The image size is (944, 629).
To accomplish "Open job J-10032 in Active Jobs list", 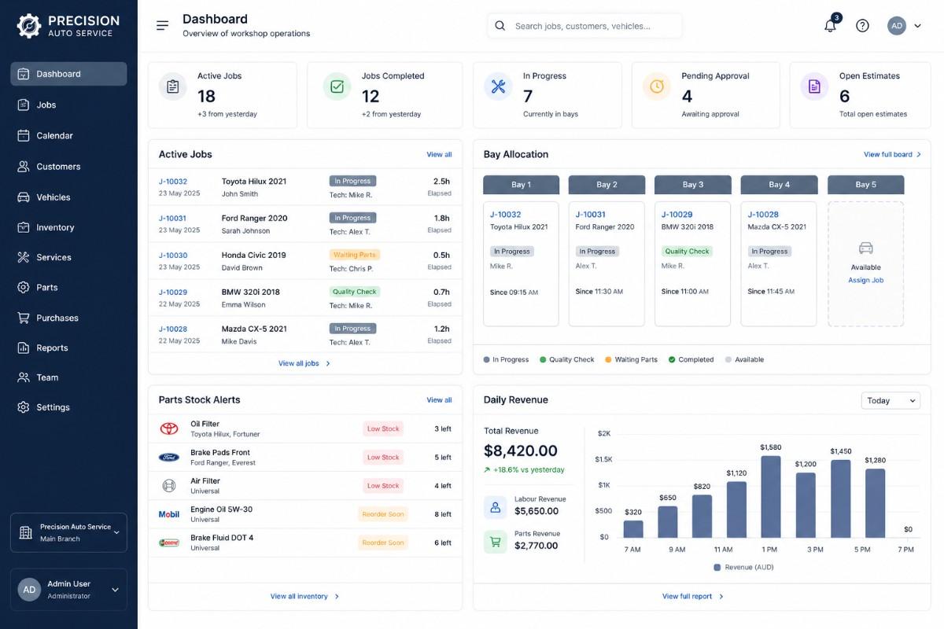I will coord(172,182).
